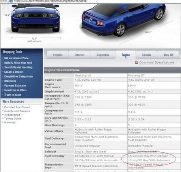
Task: Click the Displacement row label
Action: click(x=54, y=91)
